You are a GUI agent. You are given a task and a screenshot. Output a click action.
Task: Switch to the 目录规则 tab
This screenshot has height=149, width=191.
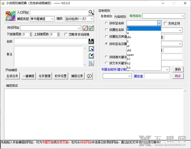click(x=106, y=16)
